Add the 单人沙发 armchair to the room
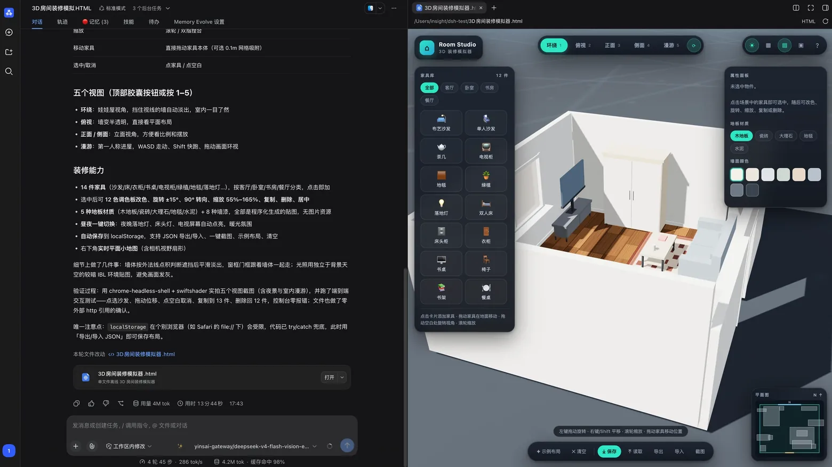Viewport: 832px width, 467px height. [486, 122]
